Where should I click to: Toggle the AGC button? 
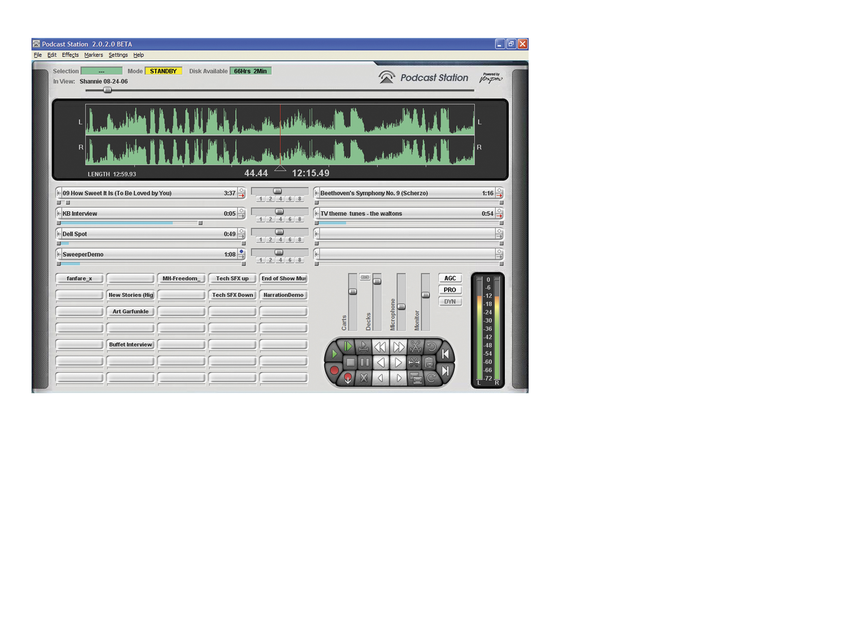(450, 278)
